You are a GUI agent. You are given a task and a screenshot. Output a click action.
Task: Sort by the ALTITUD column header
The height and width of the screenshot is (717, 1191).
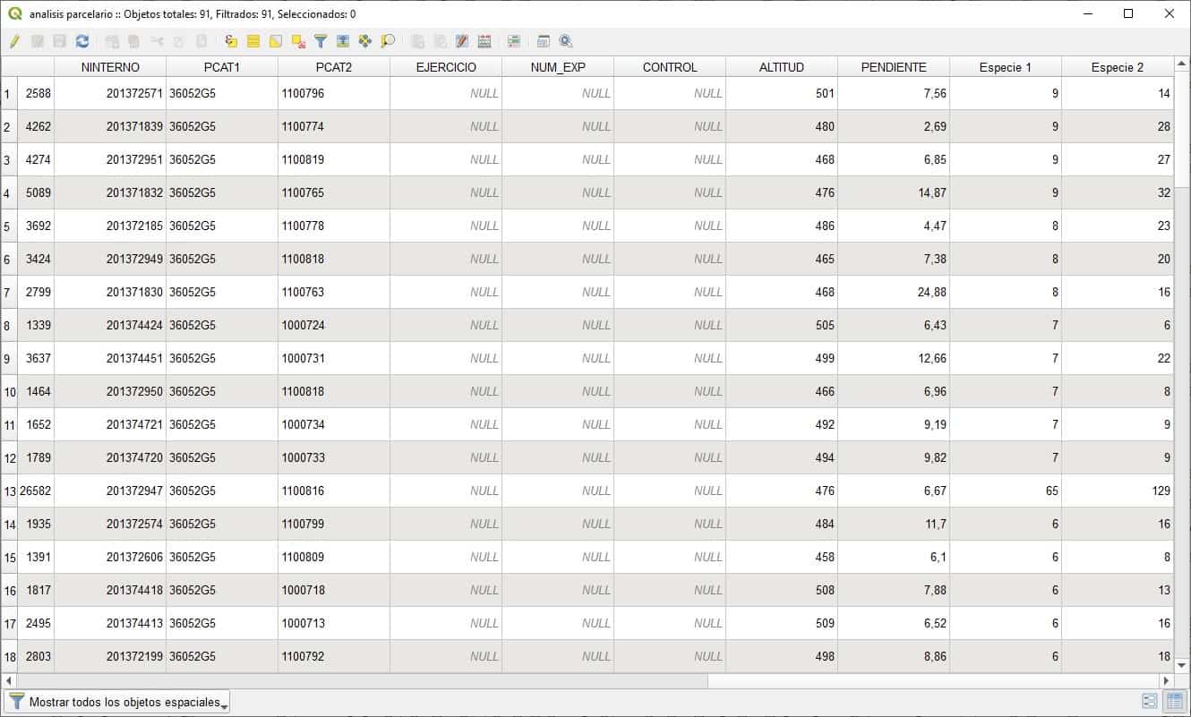pos(781,67)
